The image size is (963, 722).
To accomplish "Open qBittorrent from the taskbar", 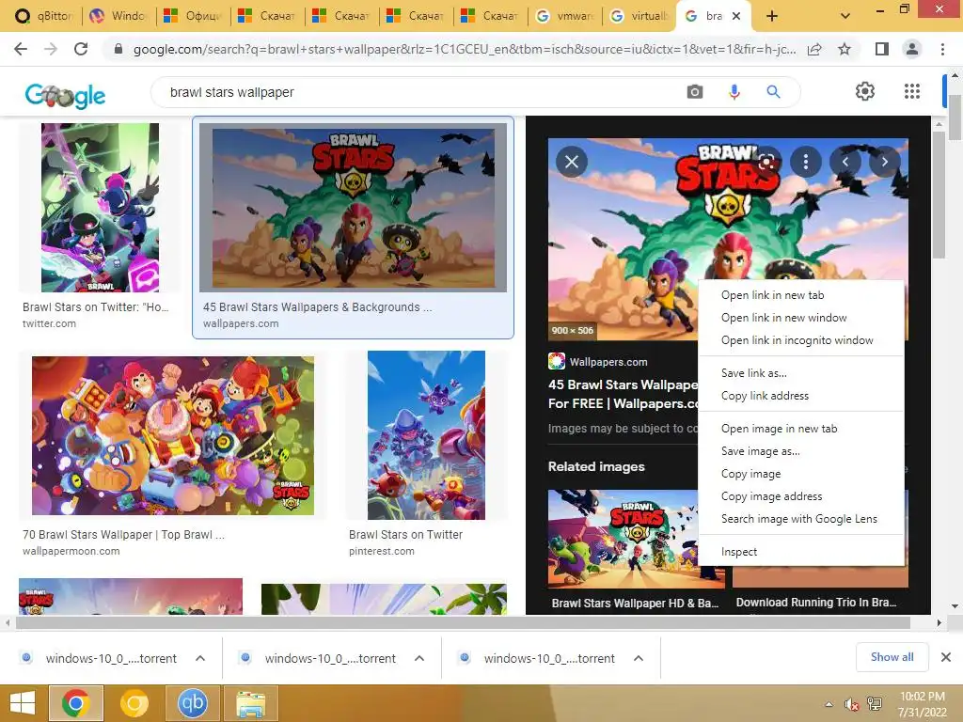I will pyautogui.click(x=193, y=703).
